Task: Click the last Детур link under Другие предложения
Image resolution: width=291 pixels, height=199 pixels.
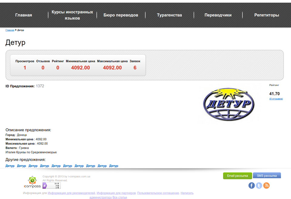Action: (x=114, y=166)
